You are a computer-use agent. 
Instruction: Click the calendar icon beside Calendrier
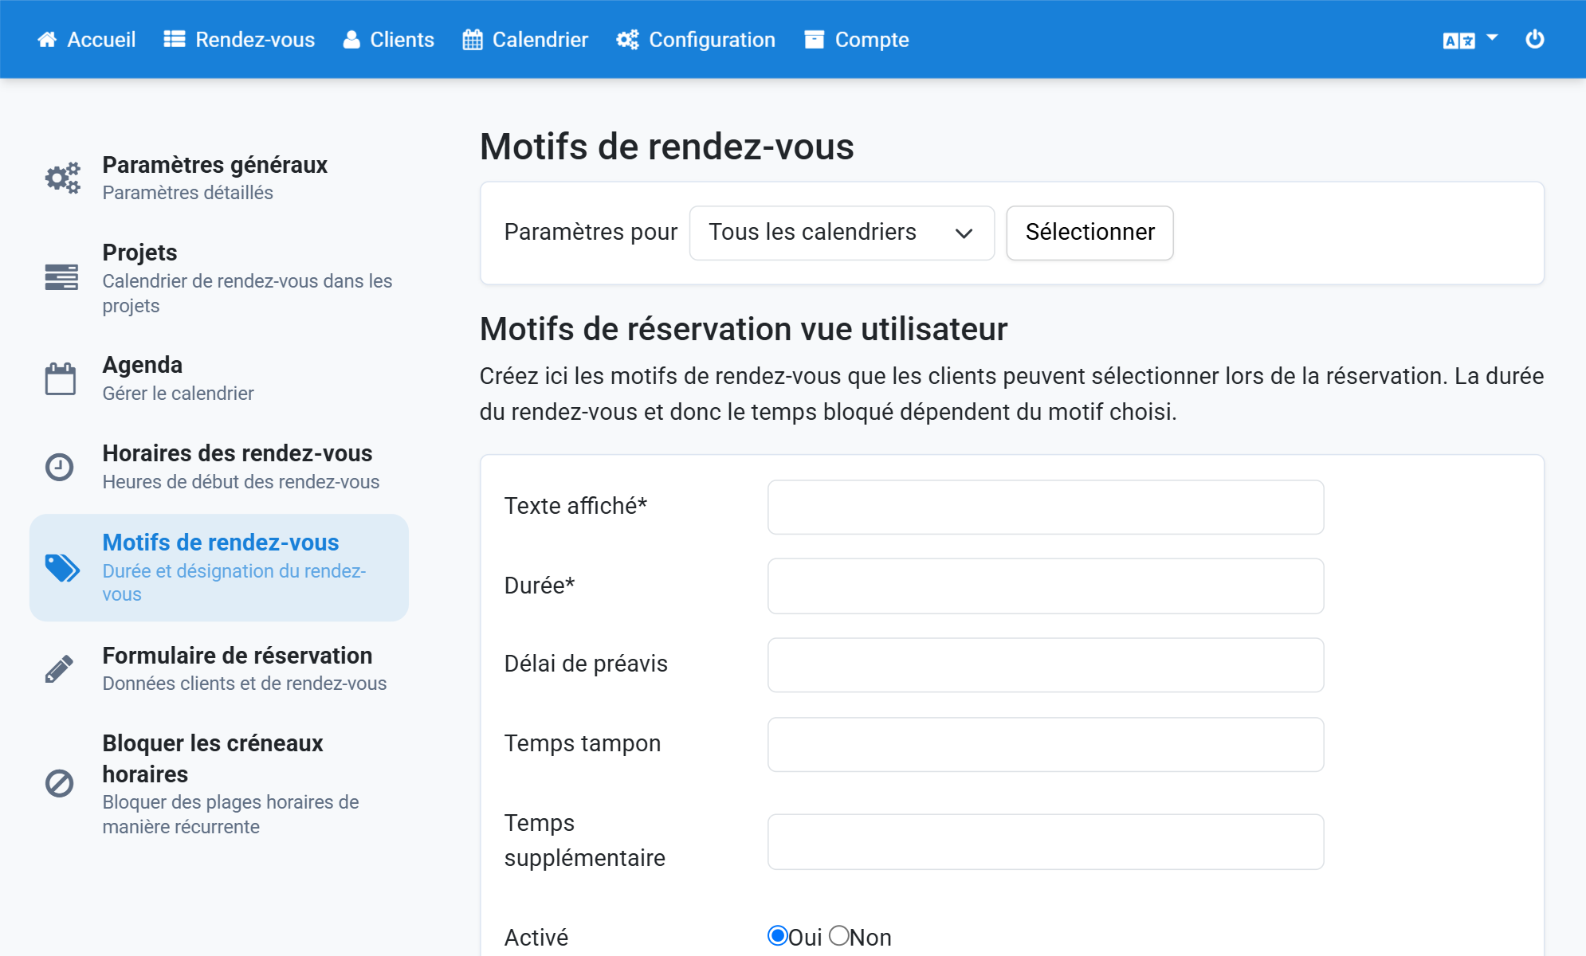coord(473,40)
